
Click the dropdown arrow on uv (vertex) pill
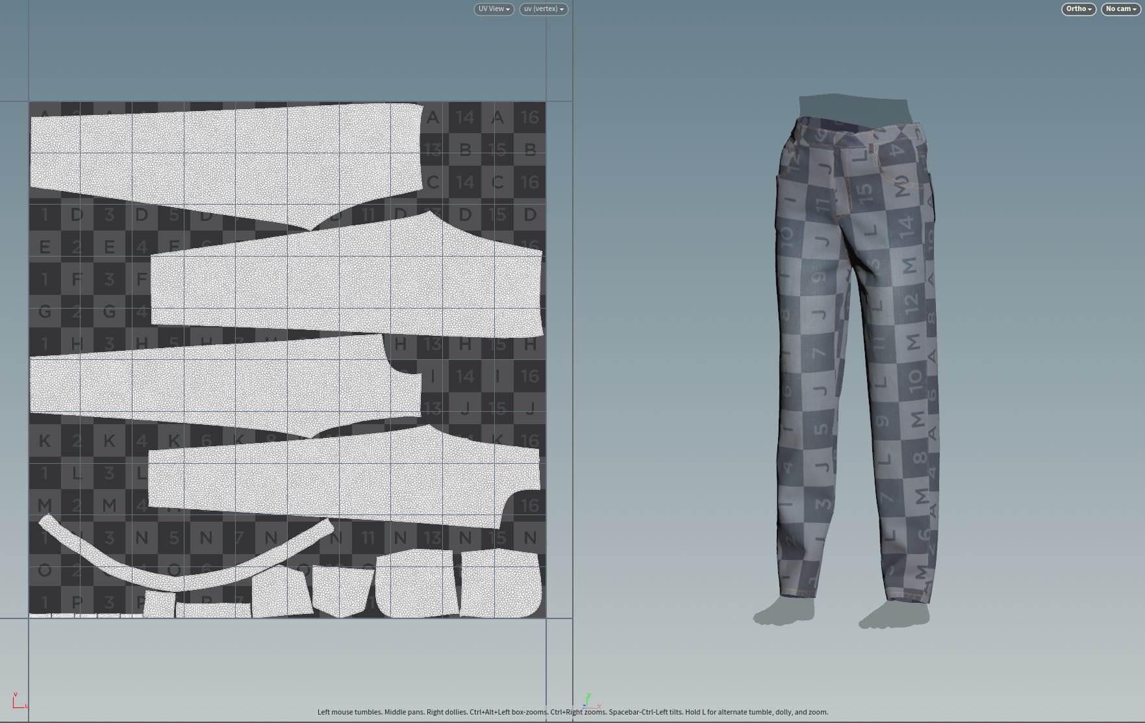pyautogui.click(x=562, y=9)
